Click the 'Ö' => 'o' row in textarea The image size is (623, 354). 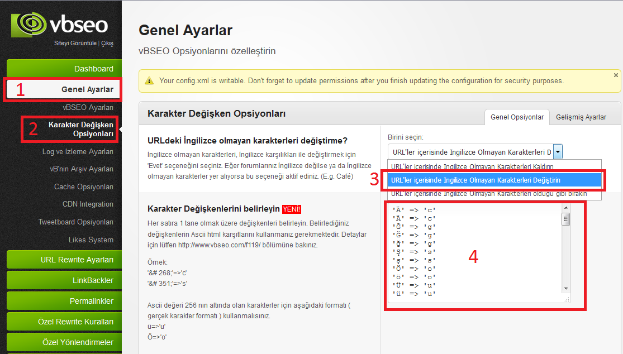coord(414,269)
